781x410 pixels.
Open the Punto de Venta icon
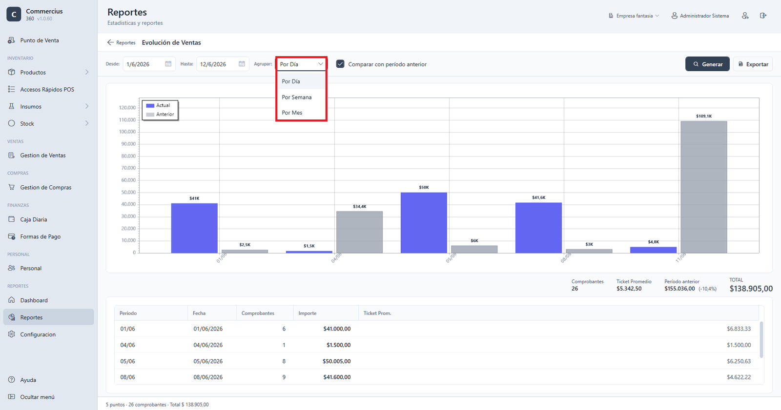(x=12, y=40)
